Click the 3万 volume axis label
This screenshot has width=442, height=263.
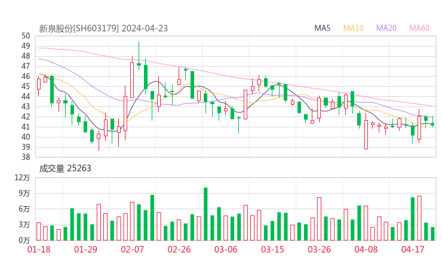tap(24, 225)
